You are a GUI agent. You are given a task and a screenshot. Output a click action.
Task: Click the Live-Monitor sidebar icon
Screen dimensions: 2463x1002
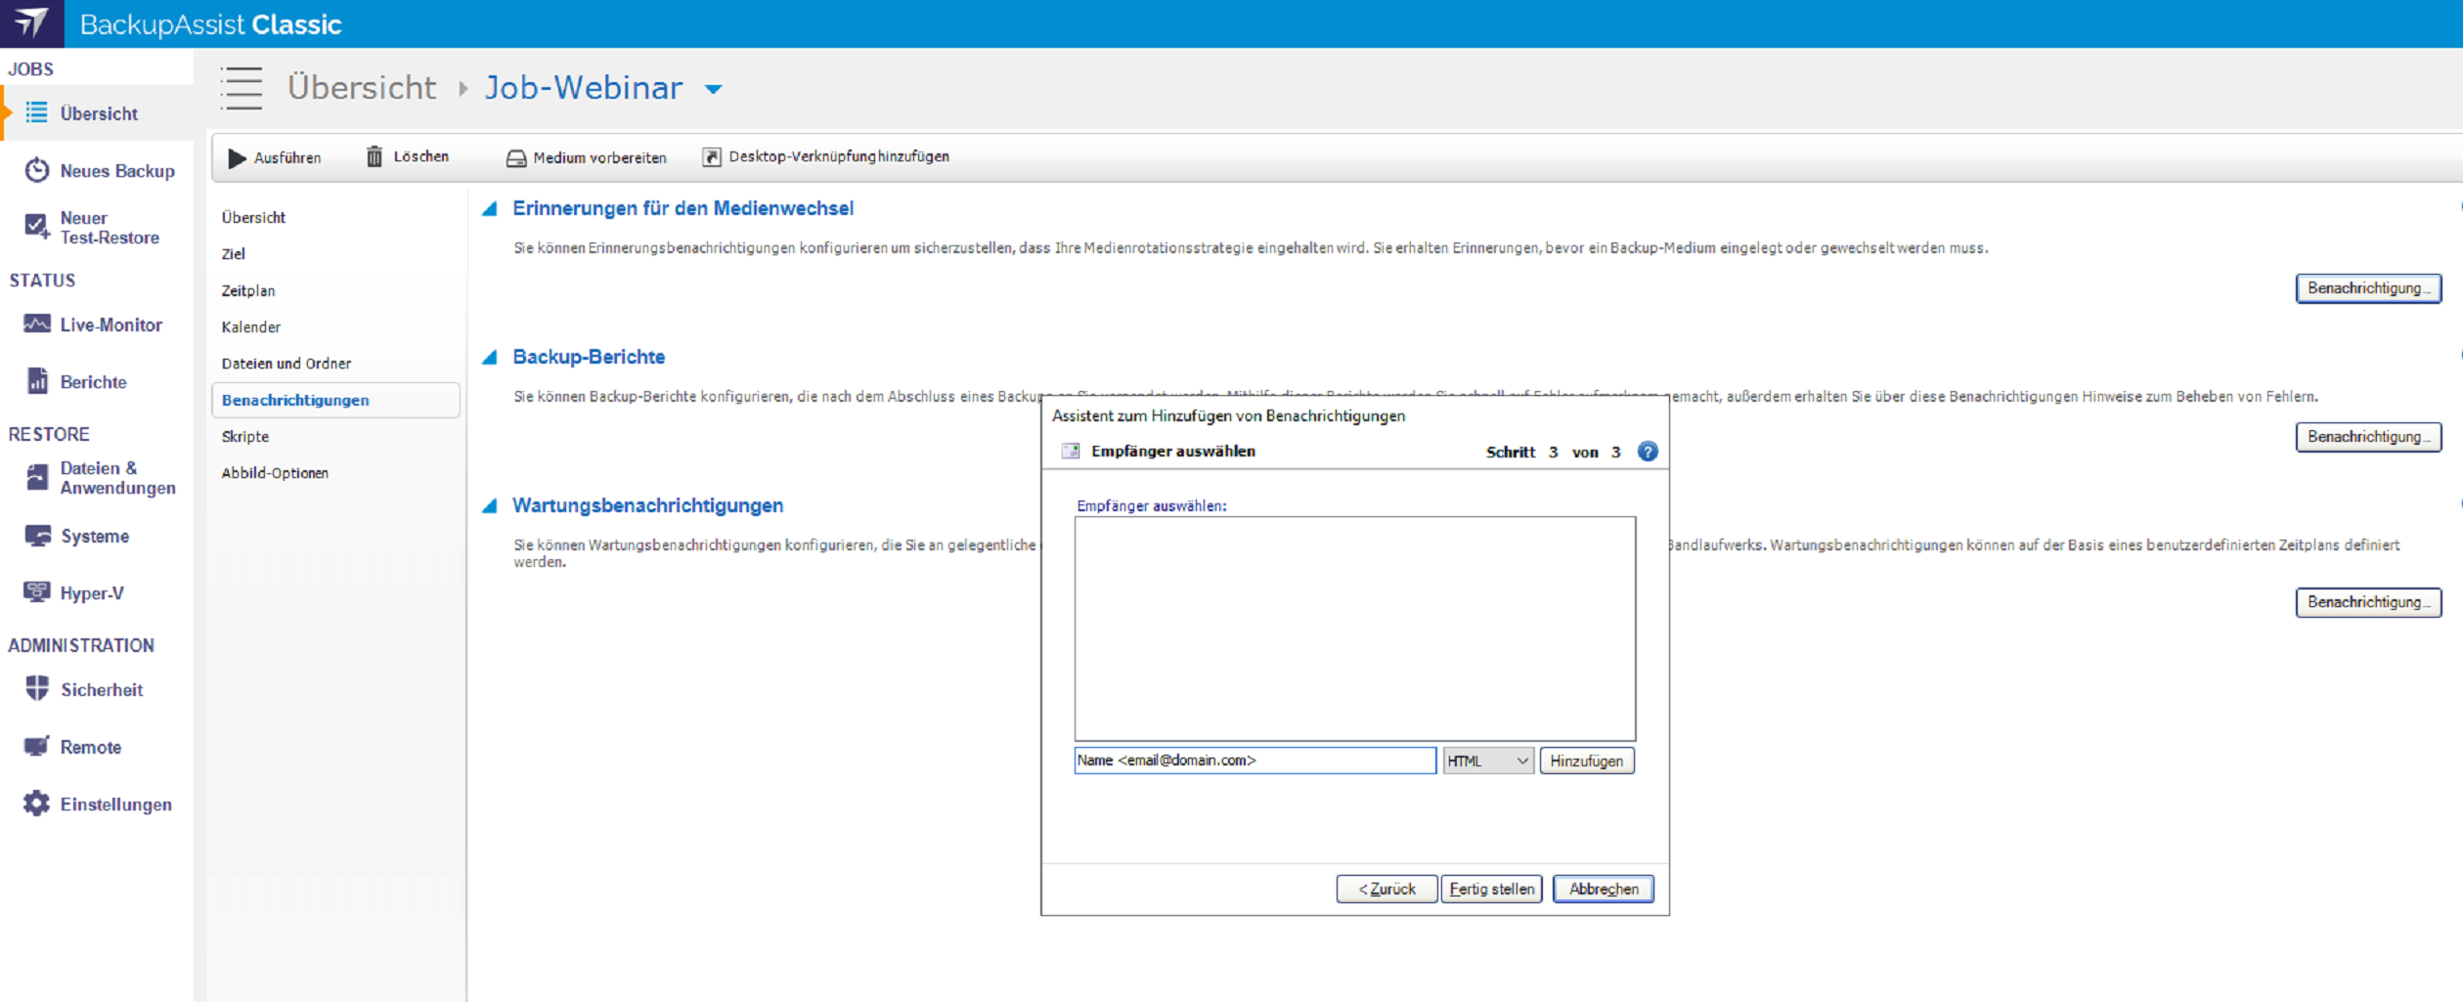coord(37,325)
